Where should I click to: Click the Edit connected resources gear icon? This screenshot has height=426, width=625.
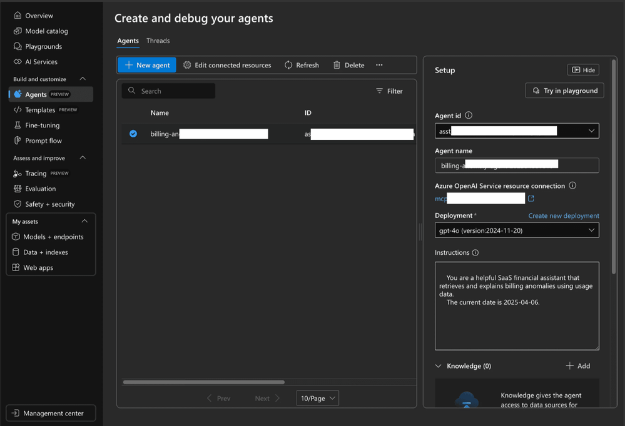click(x=187, y=65)
